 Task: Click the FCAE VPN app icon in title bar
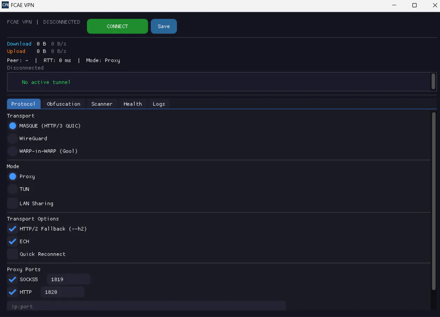coord(5,5)
